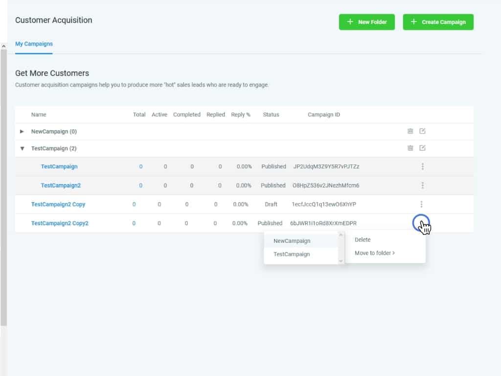Open Move to folder submenu
The image size is (501, 376).
click(x=374, y=253)
